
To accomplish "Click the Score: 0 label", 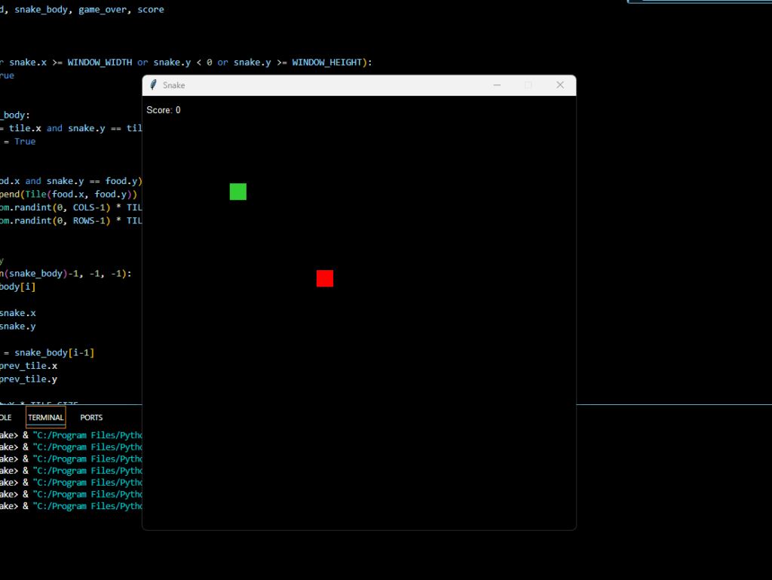I will coord(164,110).
